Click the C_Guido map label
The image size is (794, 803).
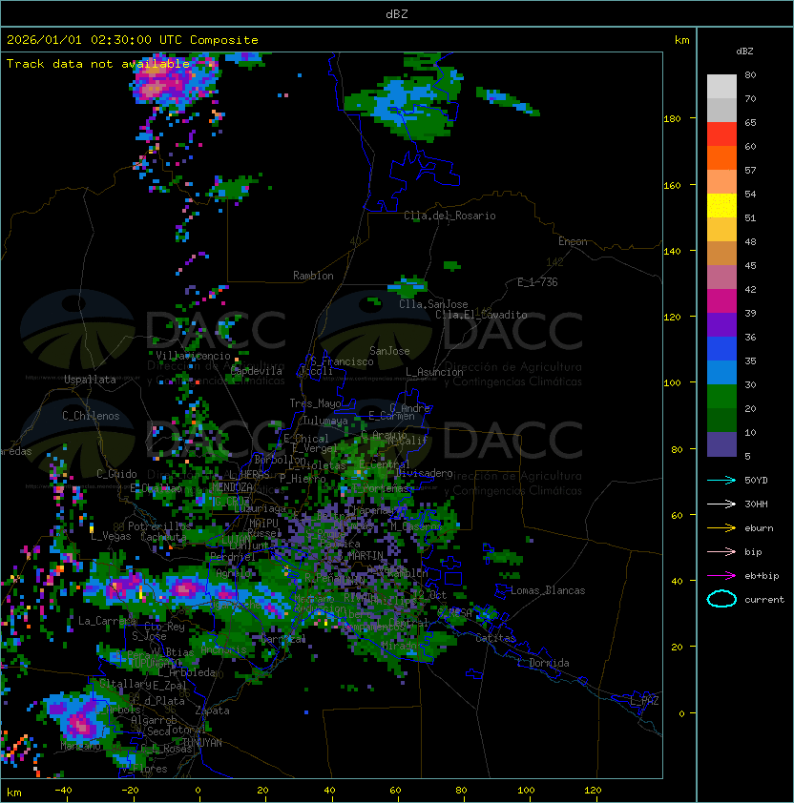116,474
